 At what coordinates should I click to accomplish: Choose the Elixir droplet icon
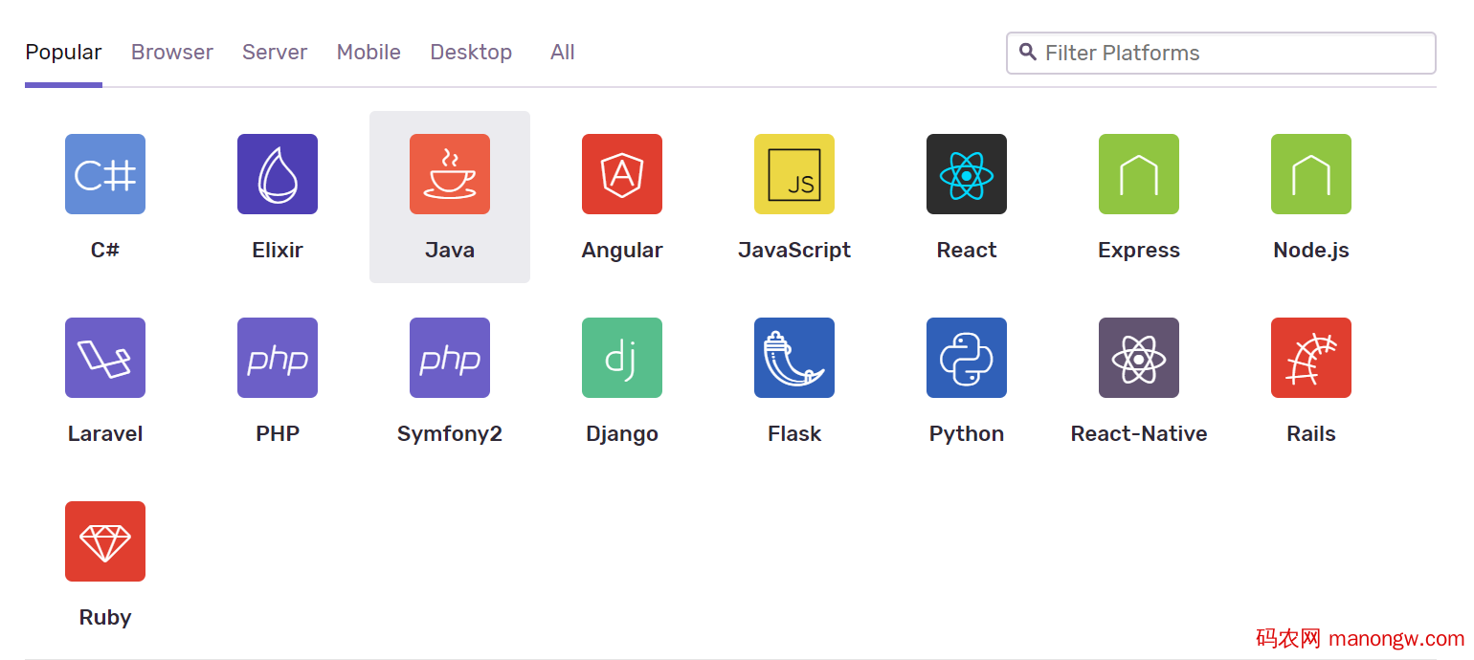278,174
